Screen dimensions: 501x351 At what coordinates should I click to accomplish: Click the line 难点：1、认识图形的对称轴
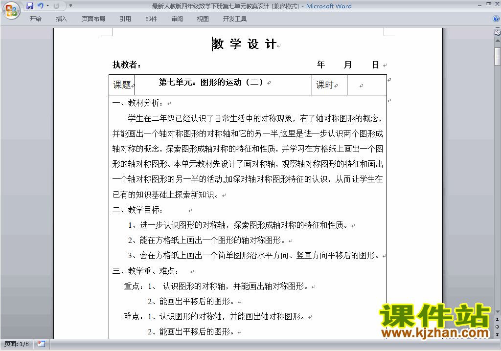click(215, 317)
